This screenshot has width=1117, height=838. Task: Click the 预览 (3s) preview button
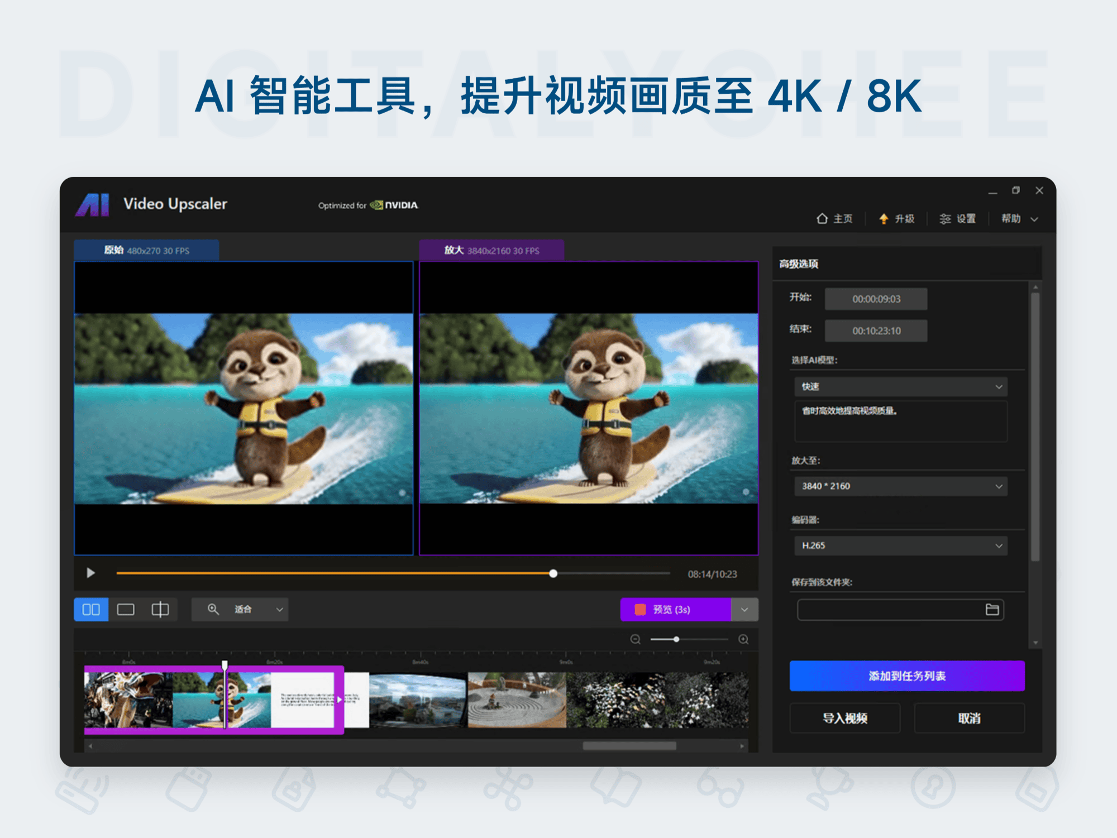tap(676, 609)
